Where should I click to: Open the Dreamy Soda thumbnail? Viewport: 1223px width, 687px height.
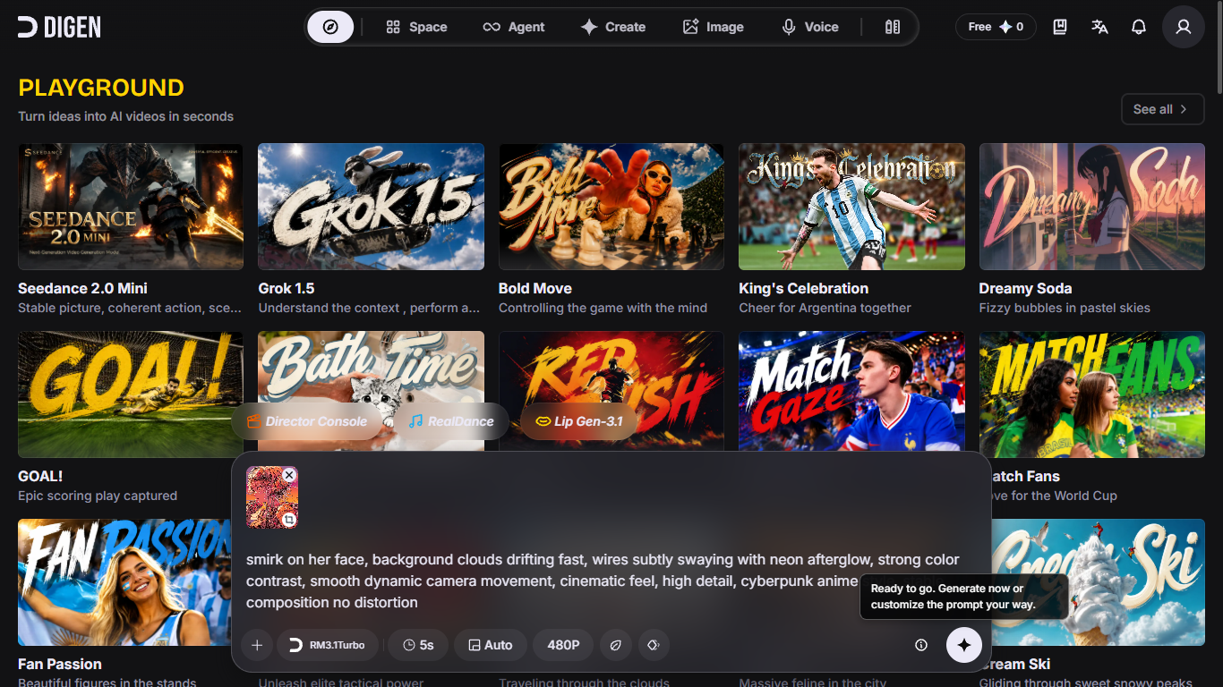(x=1092, y=207)
